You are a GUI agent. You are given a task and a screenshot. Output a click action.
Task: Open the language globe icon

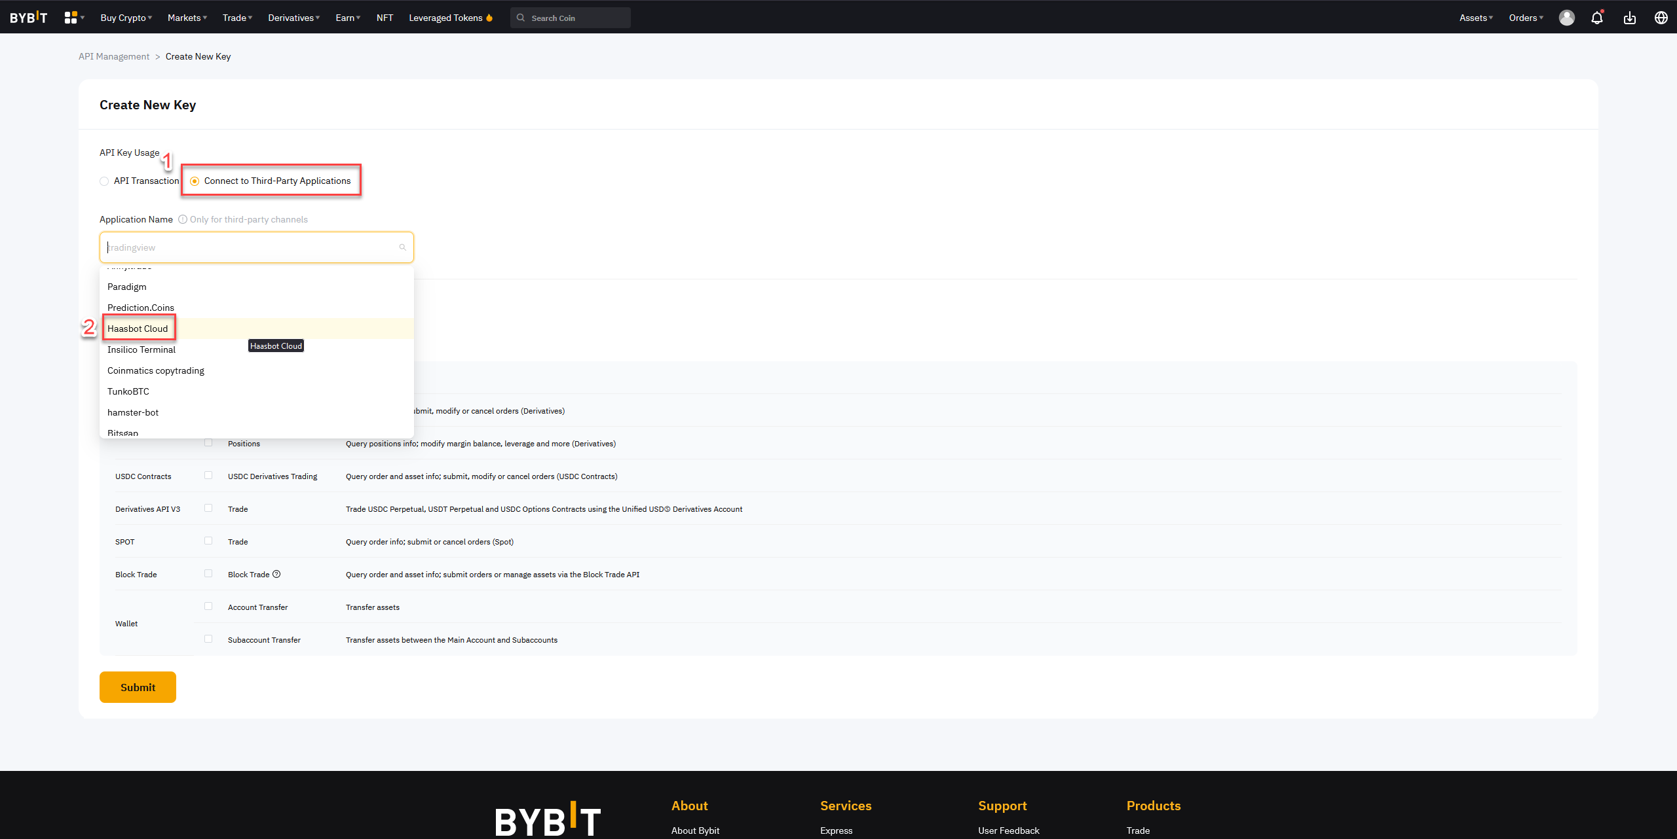1661,18
